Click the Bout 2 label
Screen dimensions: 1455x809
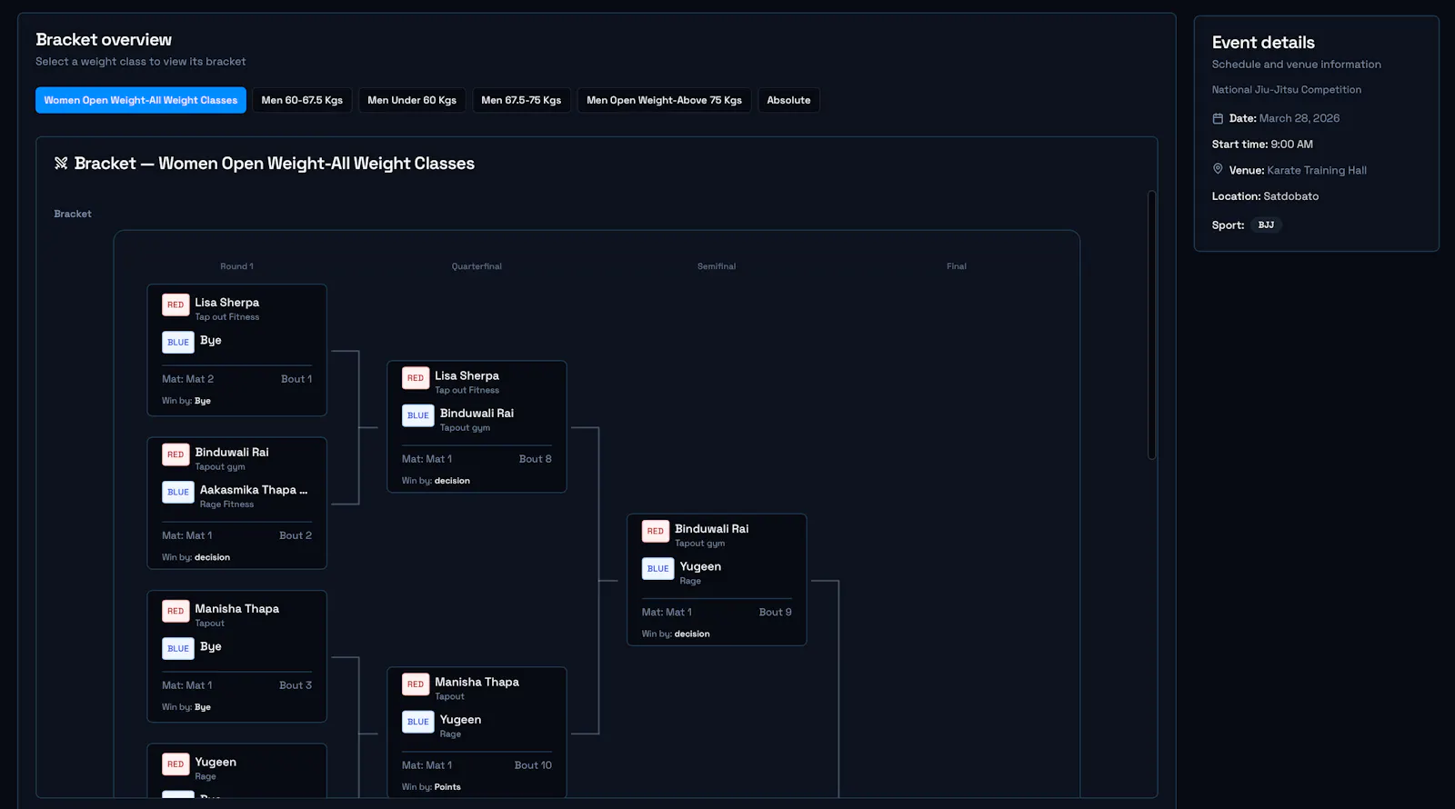(x=296, y=535)
